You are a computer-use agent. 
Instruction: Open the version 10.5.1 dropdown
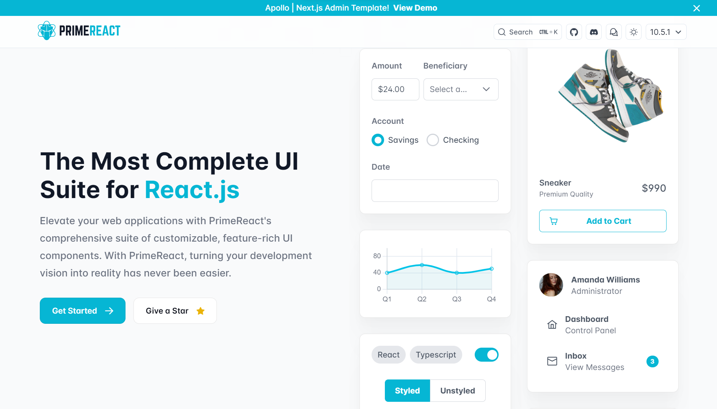(666, 32)
